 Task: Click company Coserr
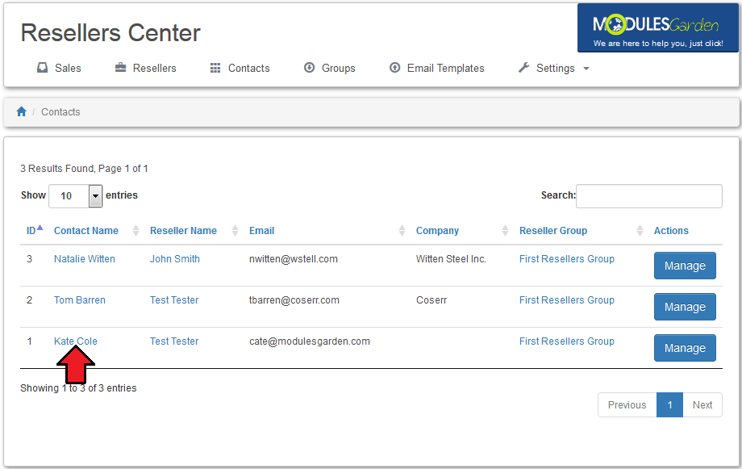coord(431,299)
